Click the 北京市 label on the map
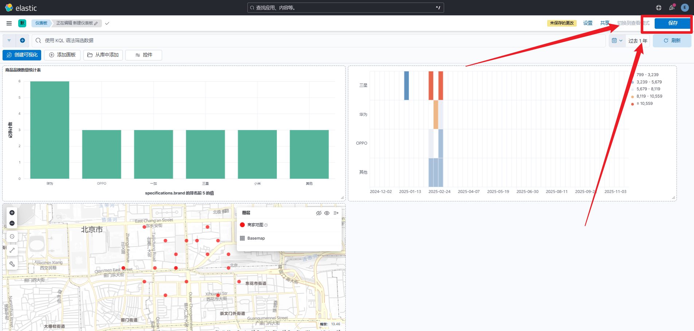The image size is (694, 331). coord(92,229)
